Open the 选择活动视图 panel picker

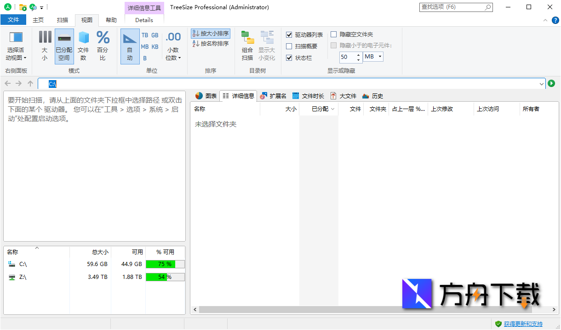point(15,45)
